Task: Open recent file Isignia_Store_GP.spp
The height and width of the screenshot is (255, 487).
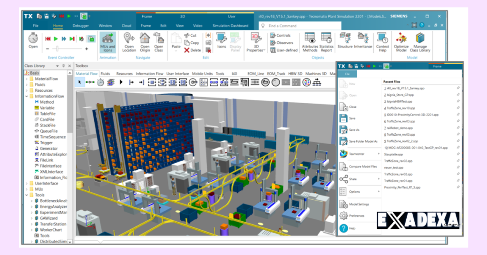Action: click(x=399, y=95)
